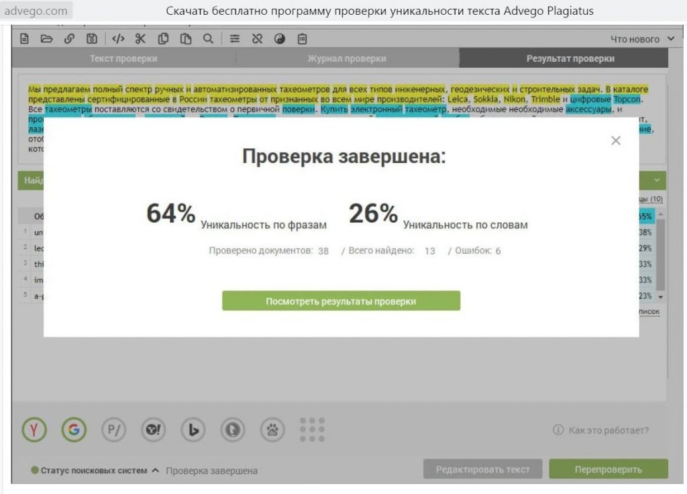Click the magnifying glass search icon
Screen dimensions: 687x494
tap(208, 38)
